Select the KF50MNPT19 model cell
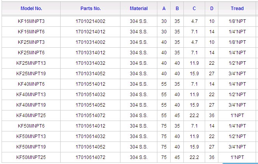258x164 pixels. point(31,147)
